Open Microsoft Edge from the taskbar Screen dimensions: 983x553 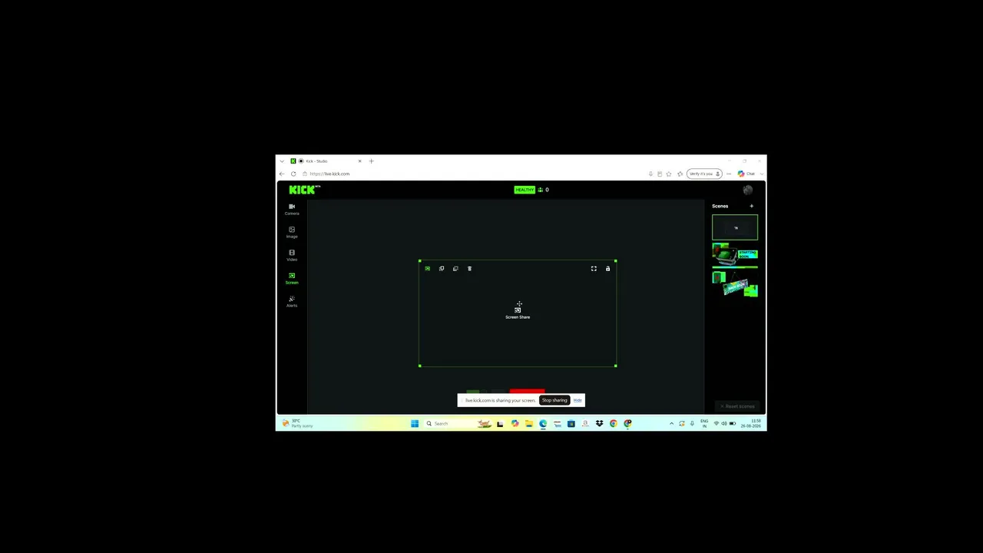coord(543,423)
